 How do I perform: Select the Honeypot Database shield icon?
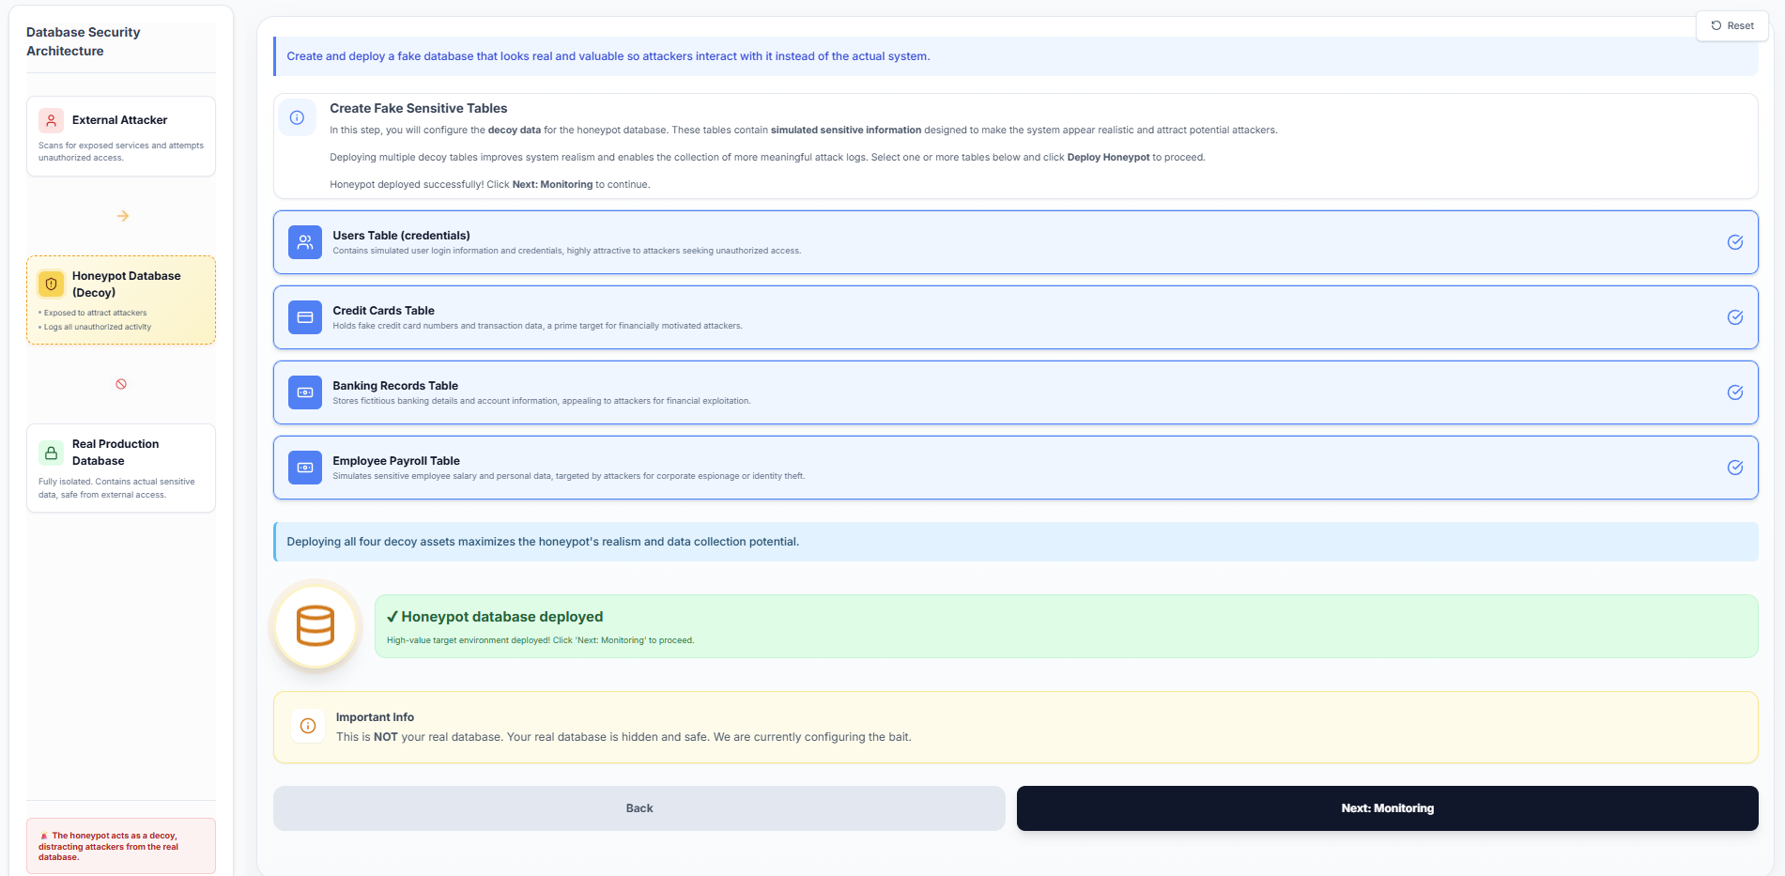click(x=50, y=284)
